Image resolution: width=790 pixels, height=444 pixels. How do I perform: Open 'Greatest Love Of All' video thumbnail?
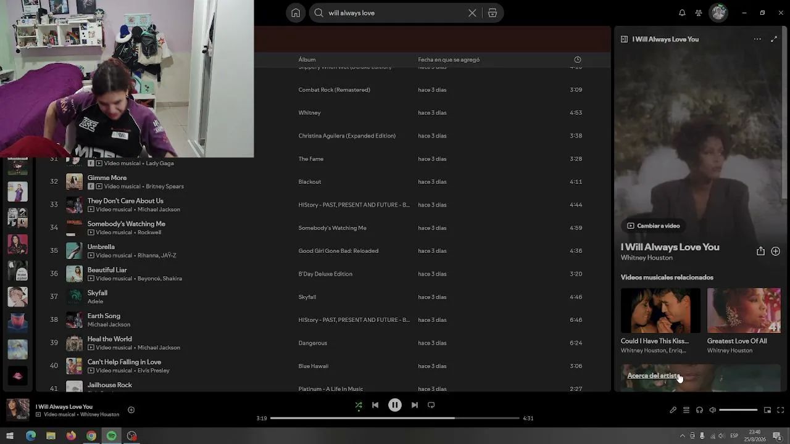(744, 311)
